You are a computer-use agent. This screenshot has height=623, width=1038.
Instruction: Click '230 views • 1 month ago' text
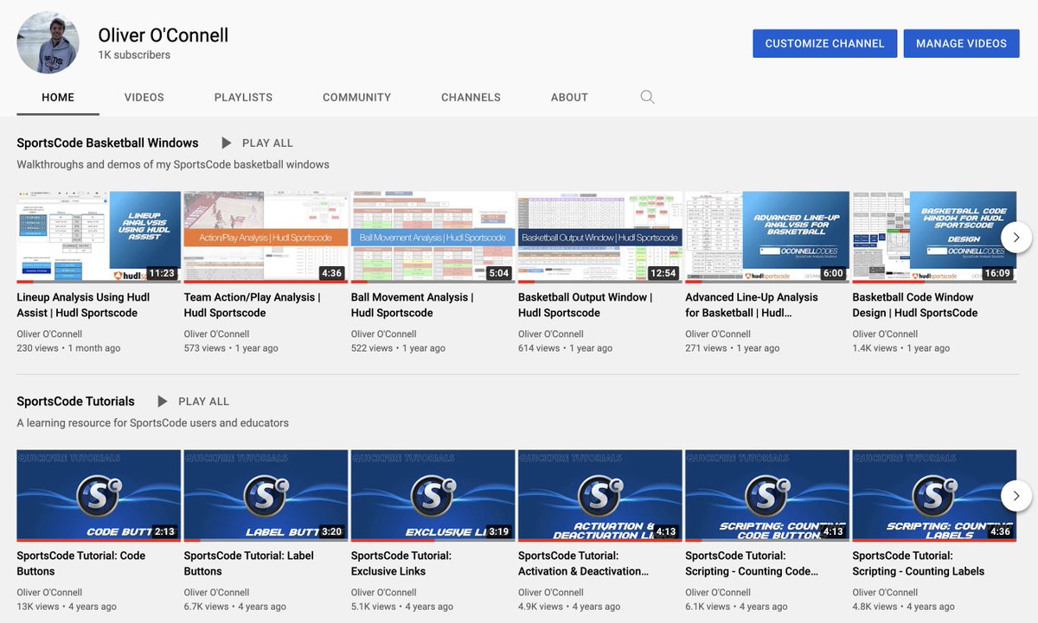pyautogui.click(x=68, y=348)
